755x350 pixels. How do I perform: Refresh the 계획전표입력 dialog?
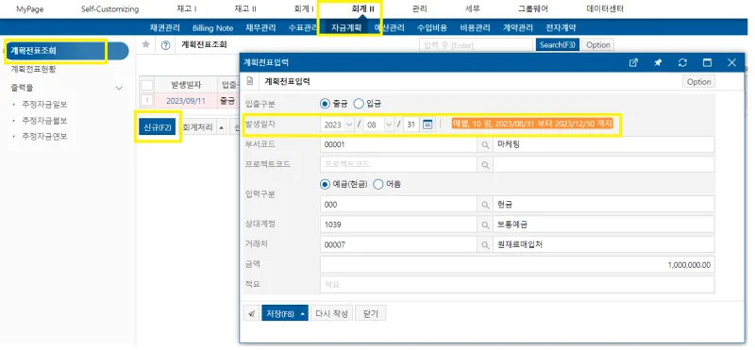click(x=682, y=62)
